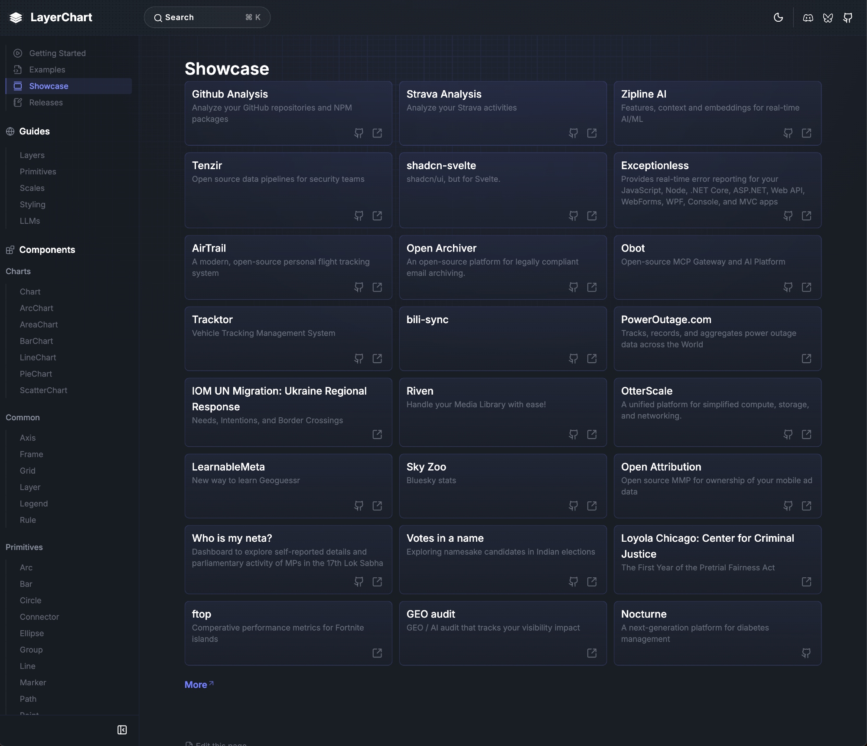This screenshot has width=867, height=746.
Task: Open the Releases sidebar item
Action: coord(46,103)
